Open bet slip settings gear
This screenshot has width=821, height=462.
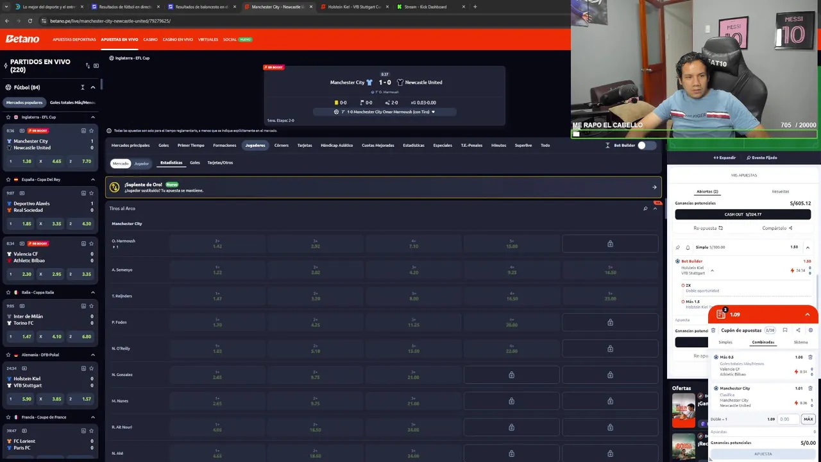(811, 330)
